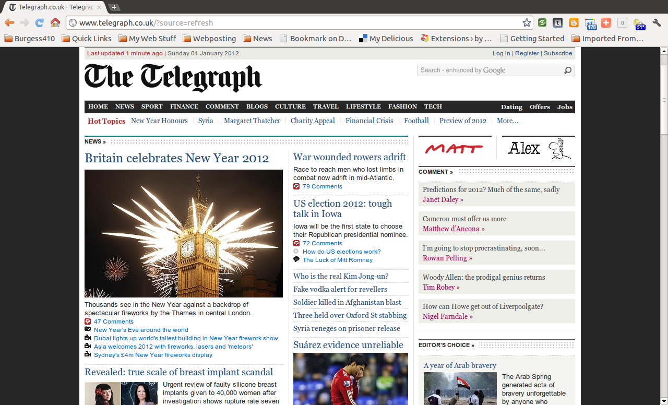The image size is (668, 405).
Task: Click the Big Ben fireworks photo
Action: 183,233
